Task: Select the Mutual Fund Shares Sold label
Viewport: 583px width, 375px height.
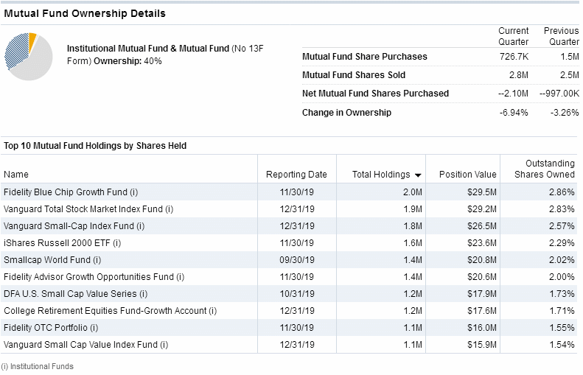Action: coord(354,75)
